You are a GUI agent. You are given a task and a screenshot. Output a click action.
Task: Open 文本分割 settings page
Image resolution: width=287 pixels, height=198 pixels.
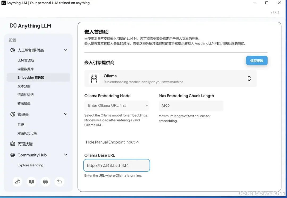point(24,86)
